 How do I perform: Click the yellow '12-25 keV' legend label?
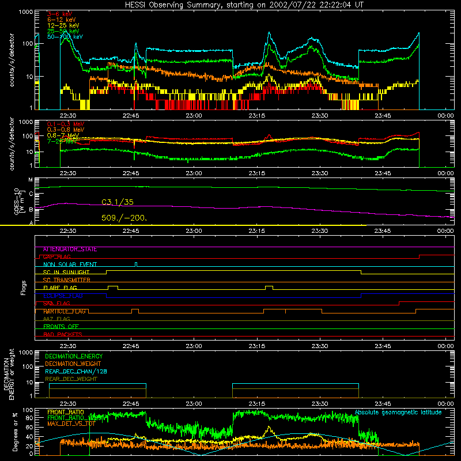63,25
